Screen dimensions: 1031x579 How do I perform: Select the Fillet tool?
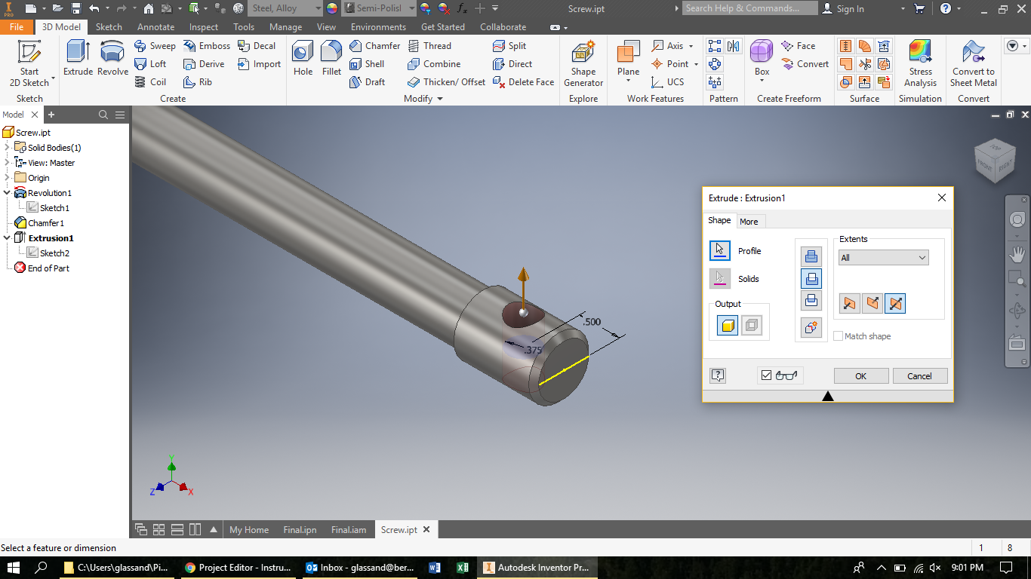pyautogui.click(x=331, y=59)
